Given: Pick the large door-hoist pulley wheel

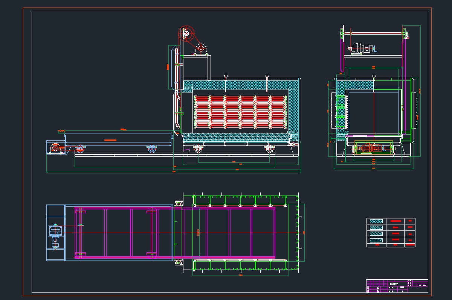Looking at the screenshot, I should point(186,34).
